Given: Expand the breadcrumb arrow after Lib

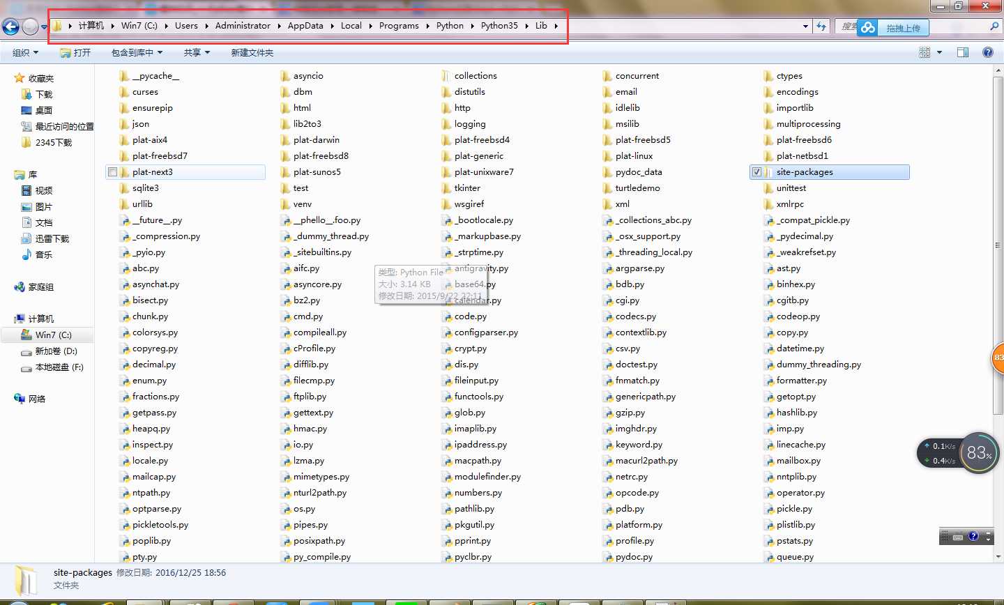Looking at the screenshot, I should (556, 26).
